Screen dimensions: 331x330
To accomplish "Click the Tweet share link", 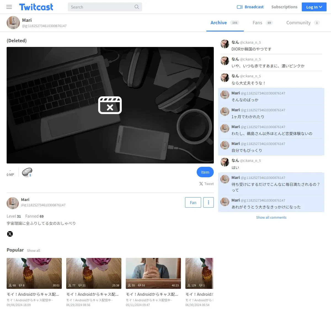I will pyautogui.click(x=207, y=184).
